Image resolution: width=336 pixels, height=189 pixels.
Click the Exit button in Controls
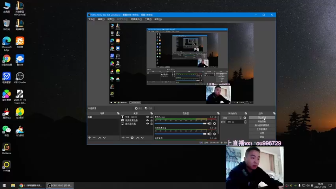click(262, 137)
